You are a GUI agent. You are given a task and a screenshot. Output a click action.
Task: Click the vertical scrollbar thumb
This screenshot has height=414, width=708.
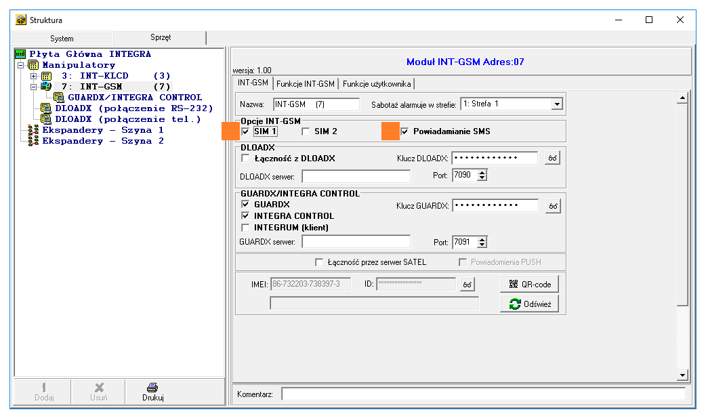coord(682,205)
